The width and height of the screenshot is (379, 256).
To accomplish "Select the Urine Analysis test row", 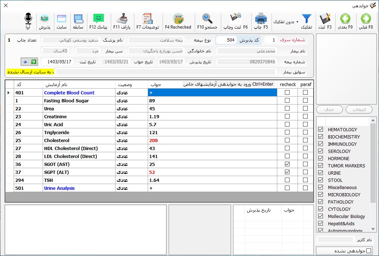I will 59,188.
